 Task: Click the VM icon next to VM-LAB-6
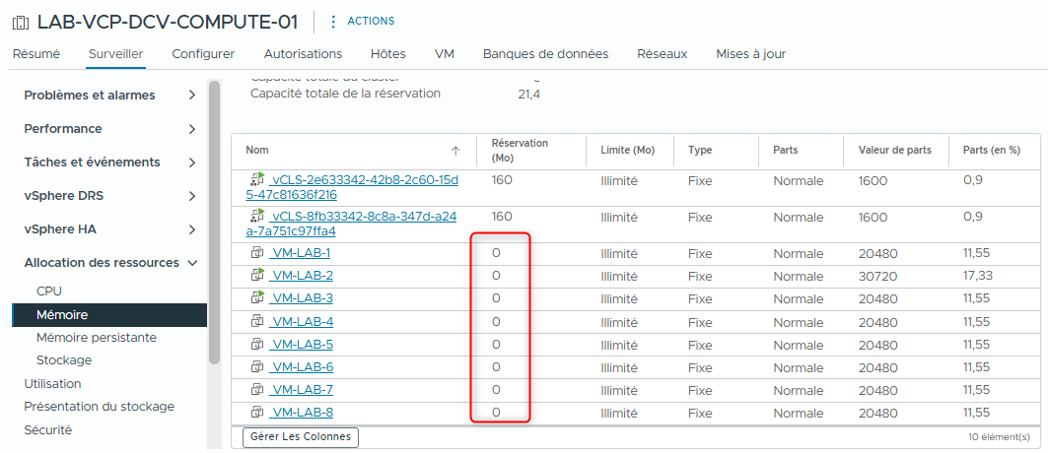pos(257,367)
